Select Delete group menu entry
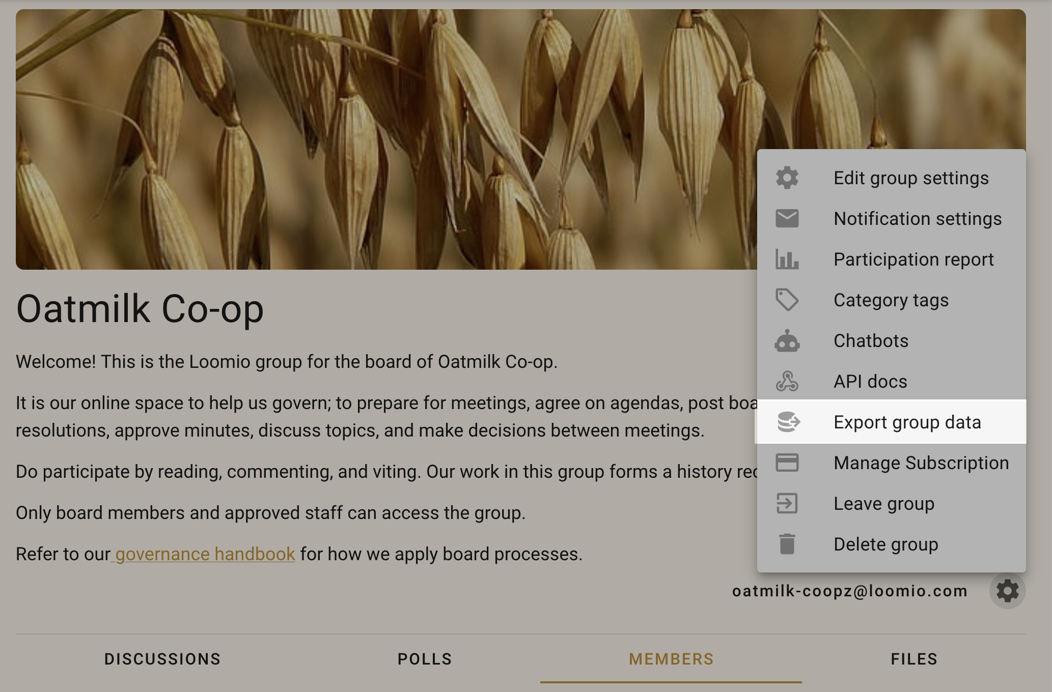 tap(891, 544)
